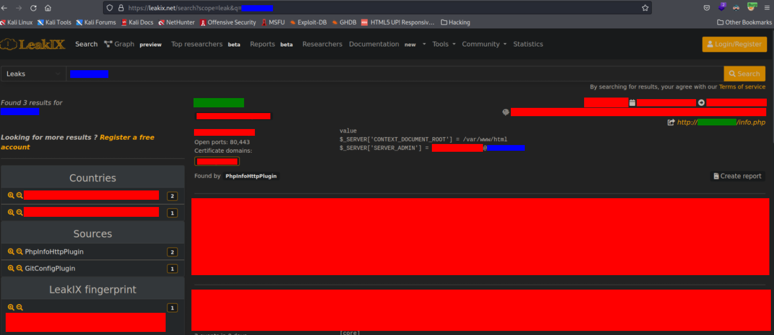
Task: Go to the Researchers page
Action: pyautogui.click(x=322, y=44)
